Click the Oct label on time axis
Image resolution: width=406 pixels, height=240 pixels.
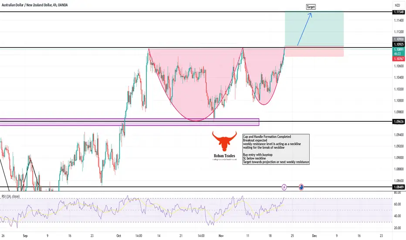(x=118, y=236)
